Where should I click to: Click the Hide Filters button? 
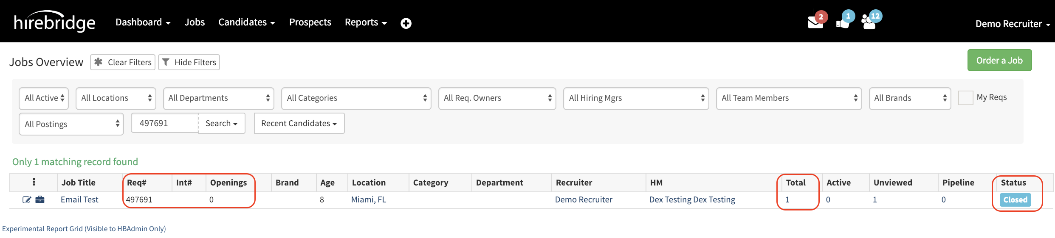[189, 62]
